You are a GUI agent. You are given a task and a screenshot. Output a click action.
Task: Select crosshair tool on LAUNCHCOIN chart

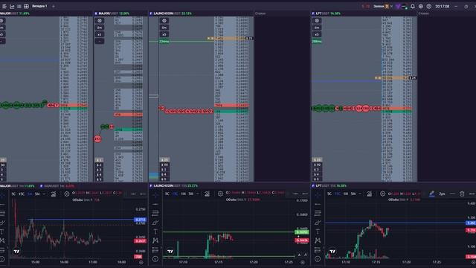coord(155,195)
